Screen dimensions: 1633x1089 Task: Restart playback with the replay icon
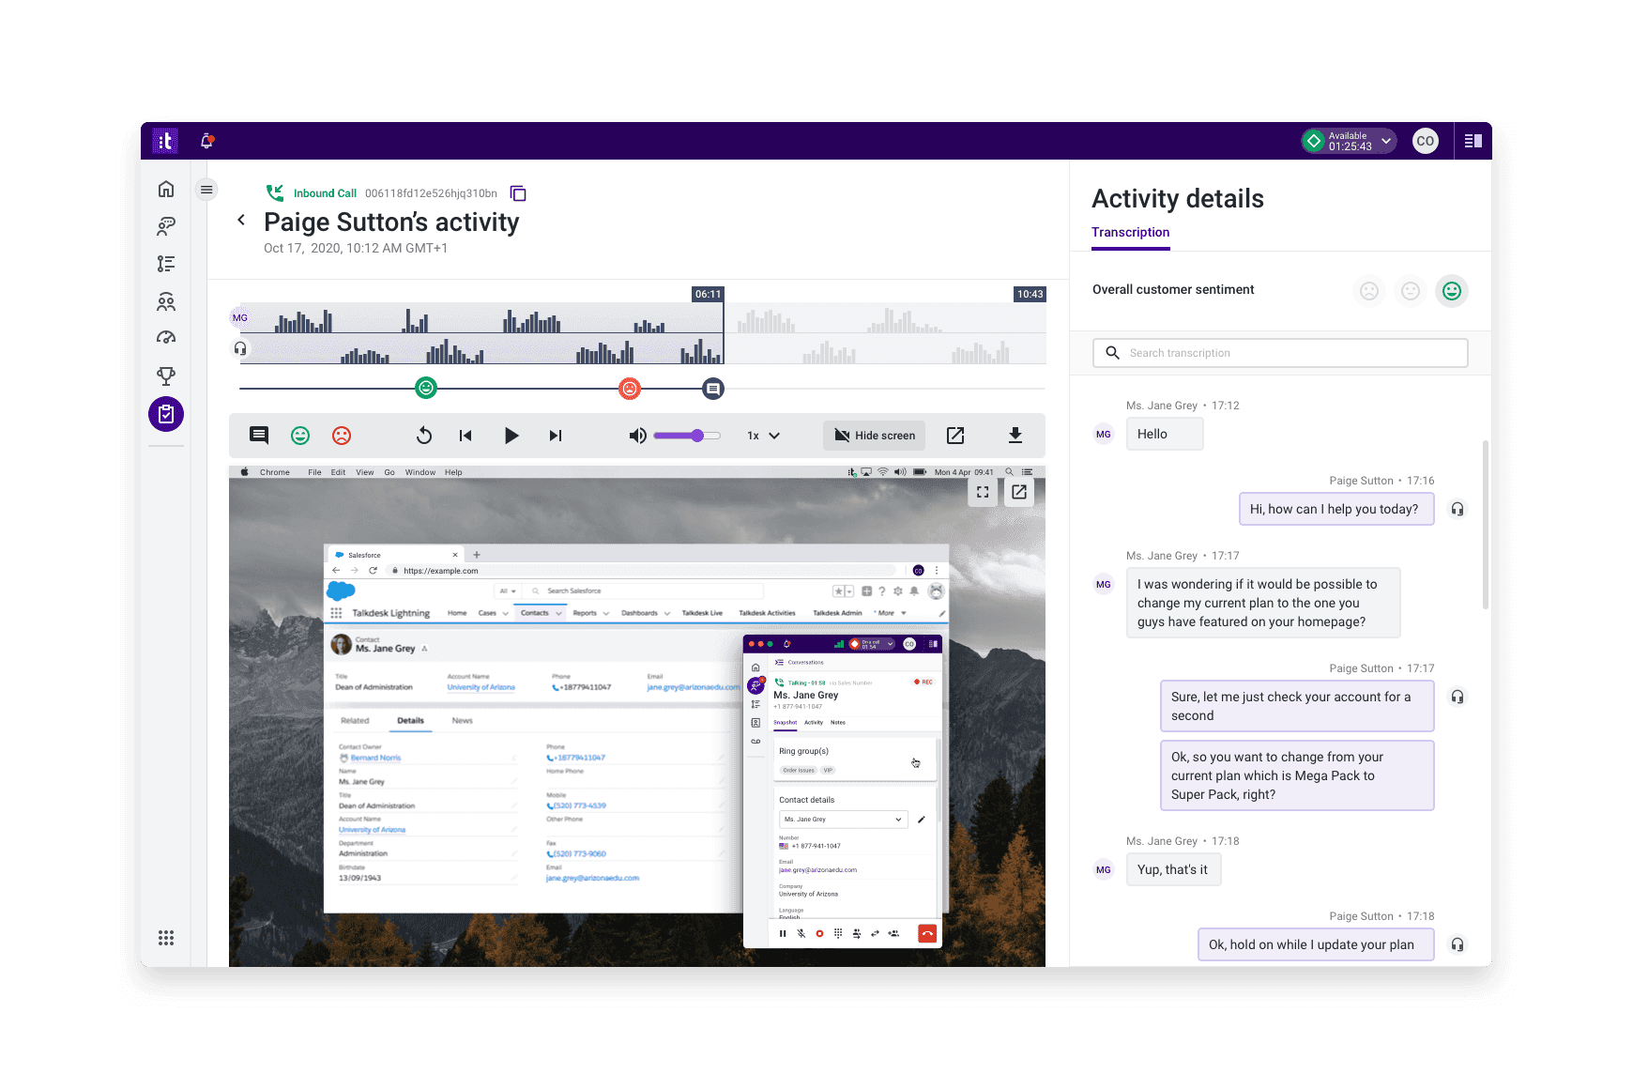point(424,436)
